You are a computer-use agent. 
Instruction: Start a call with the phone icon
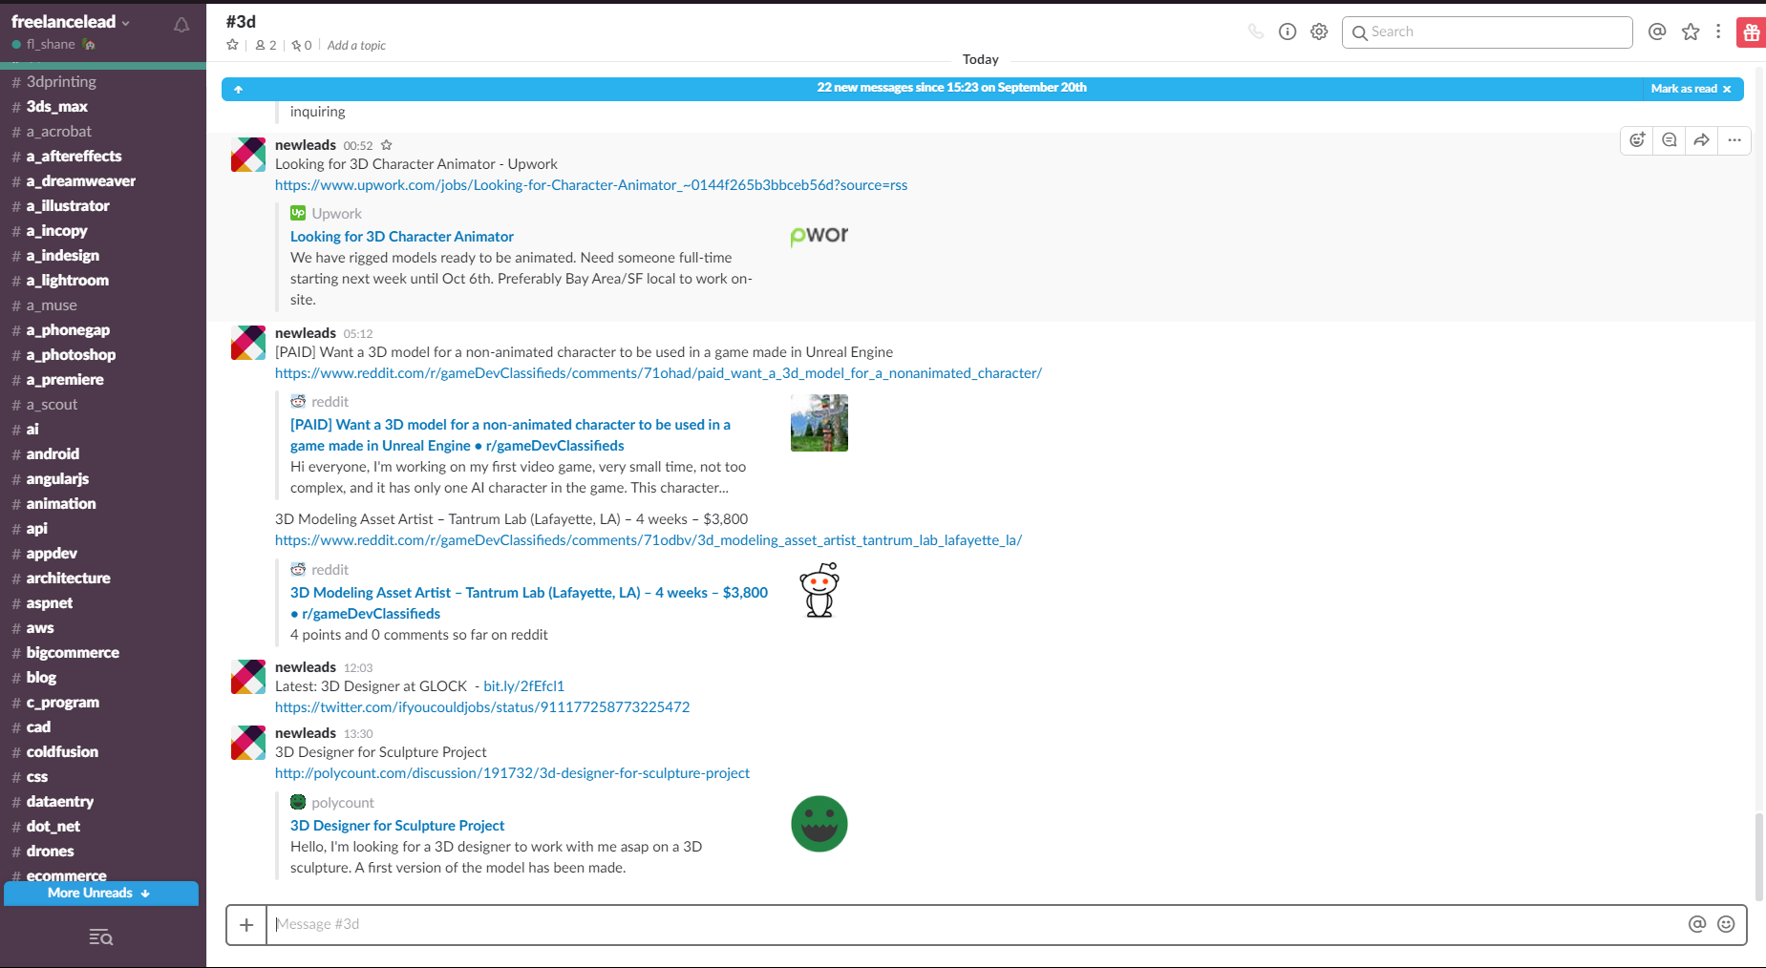(1256, 32)
